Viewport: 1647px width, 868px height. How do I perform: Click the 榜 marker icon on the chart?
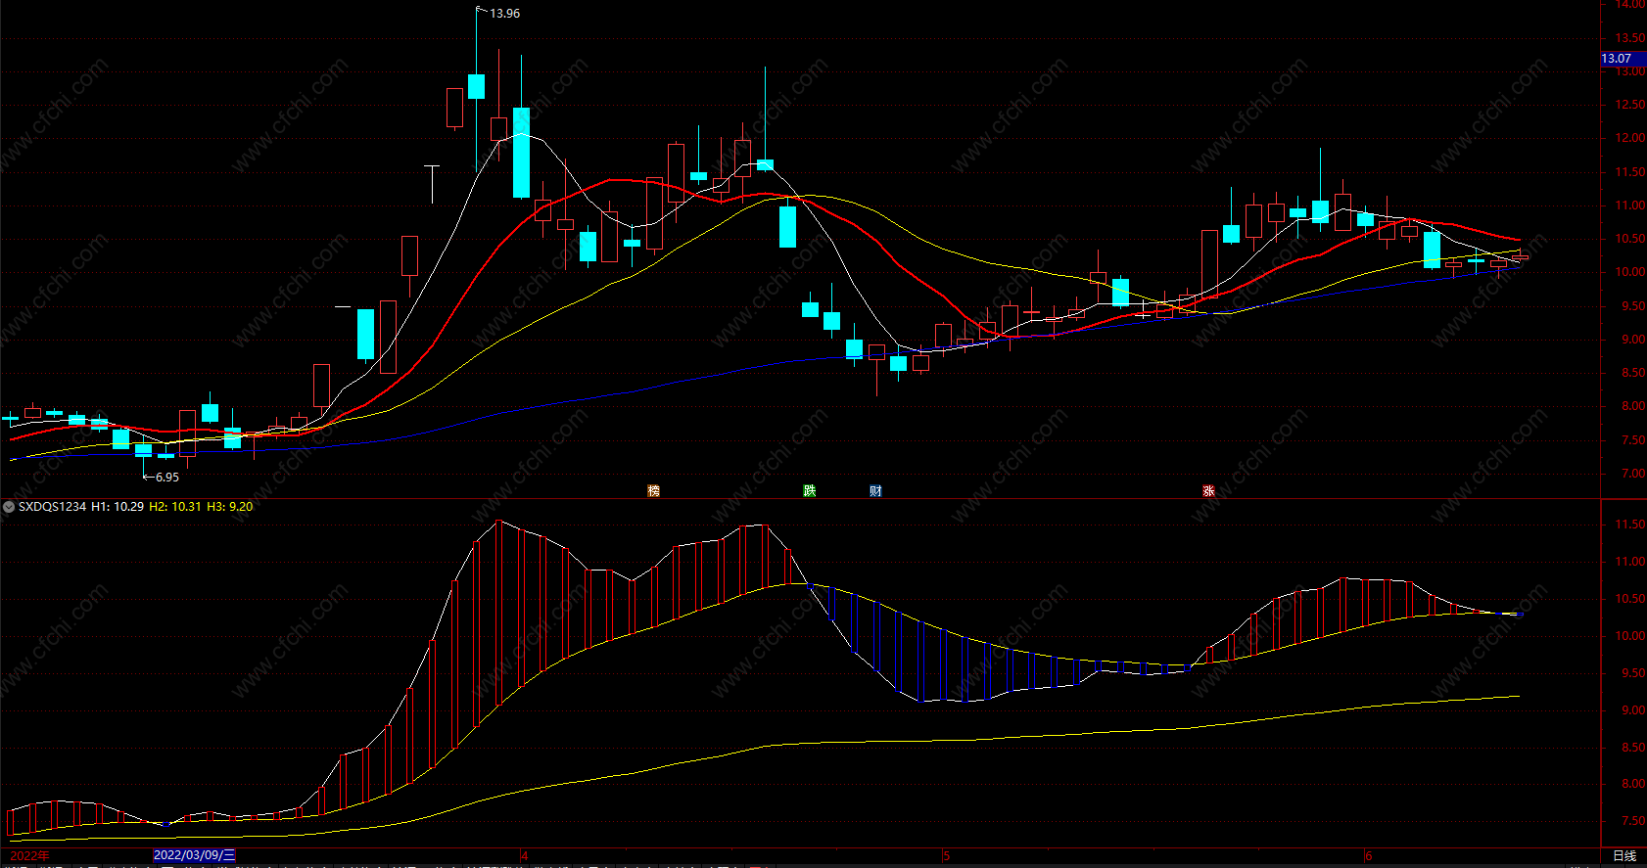[653, 491]
